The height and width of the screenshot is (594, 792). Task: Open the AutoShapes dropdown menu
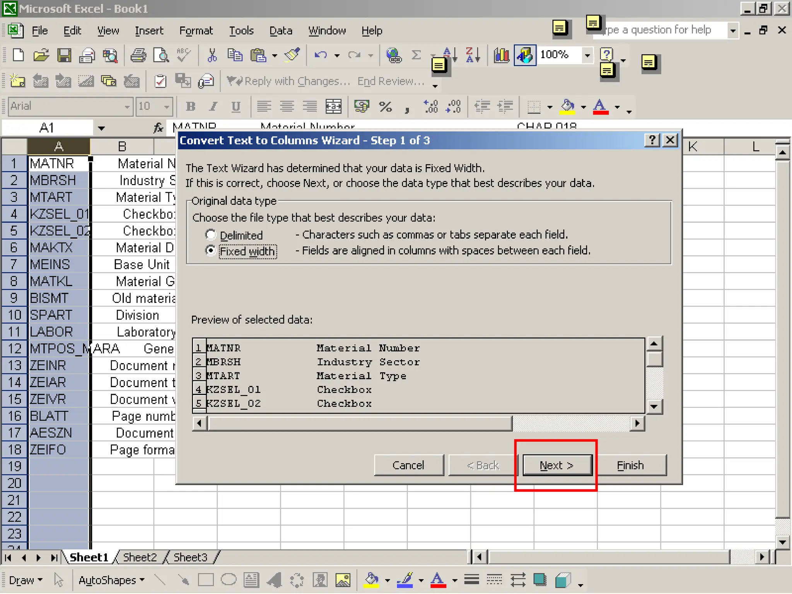click(x=111, y=580)
